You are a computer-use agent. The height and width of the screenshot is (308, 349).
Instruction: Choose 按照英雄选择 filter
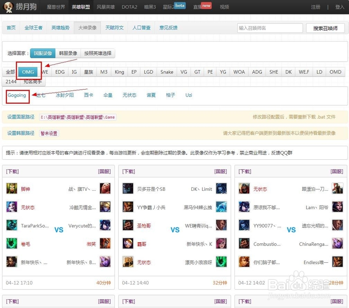98,53
